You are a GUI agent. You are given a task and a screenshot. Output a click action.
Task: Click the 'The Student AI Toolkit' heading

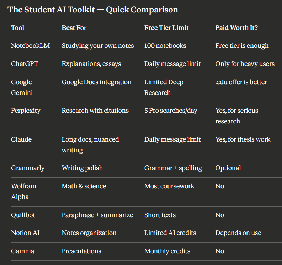click(x=93, y=10)
